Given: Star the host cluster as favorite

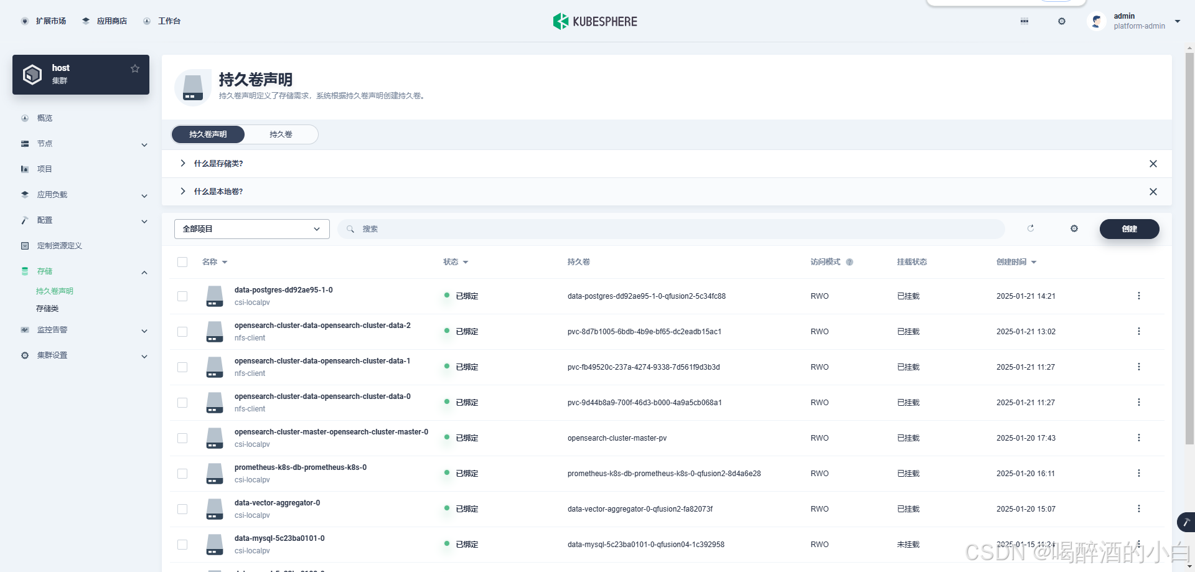Looking at the screenshot, I should [x=135, y=68].
